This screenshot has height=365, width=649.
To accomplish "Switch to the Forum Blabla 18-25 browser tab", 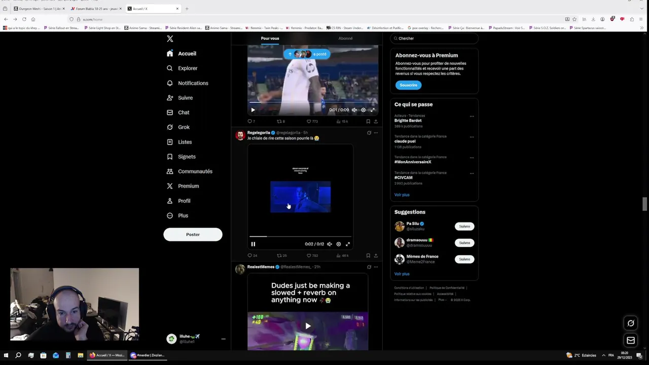I will 96,9.
